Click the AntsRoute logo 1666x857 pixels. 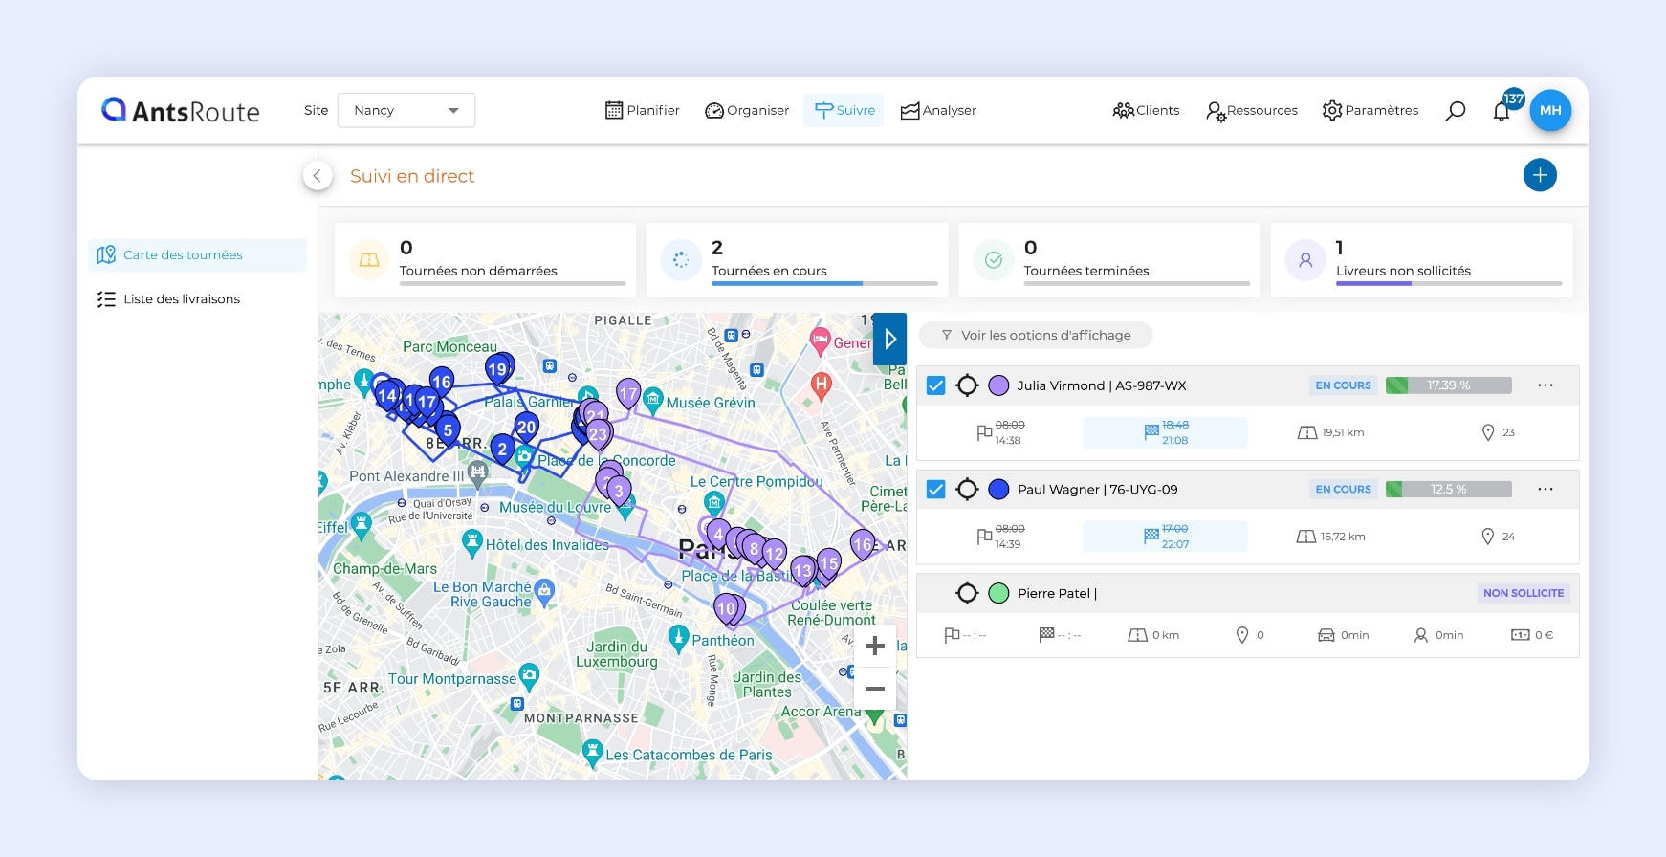pyautogui.click(x=181, y=110)
